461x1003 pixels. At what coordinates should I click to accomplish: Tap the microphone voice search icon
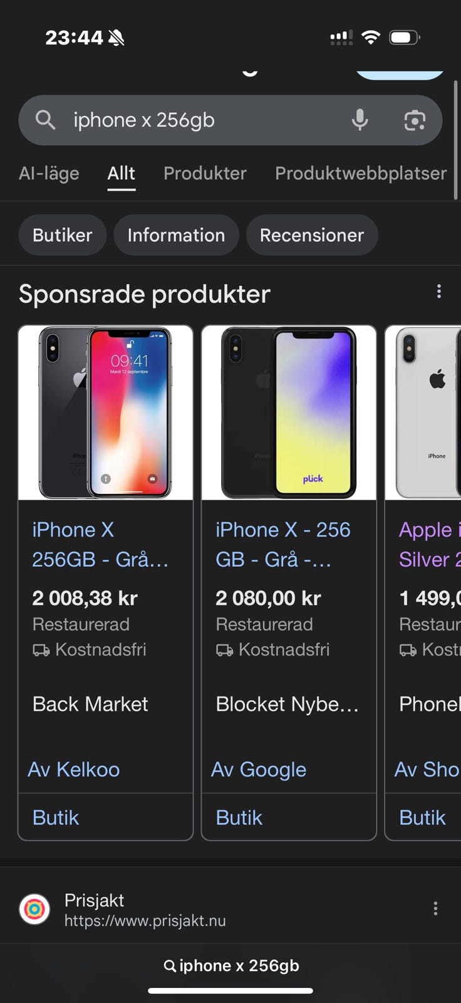[x=360, y=120]
